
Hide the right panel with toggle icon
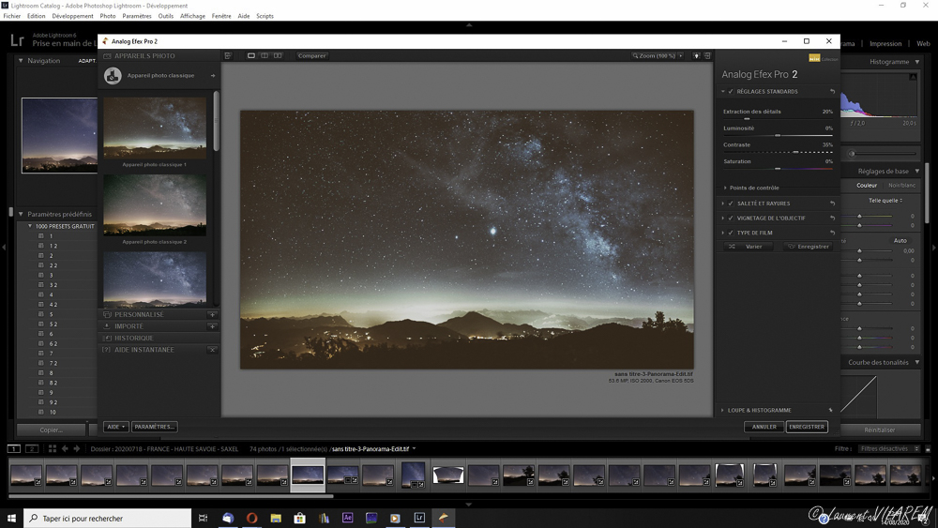706,56
